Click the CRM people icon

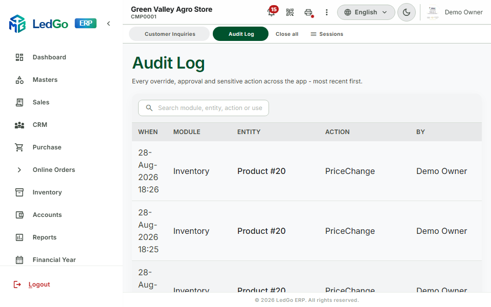pos(19,125)
